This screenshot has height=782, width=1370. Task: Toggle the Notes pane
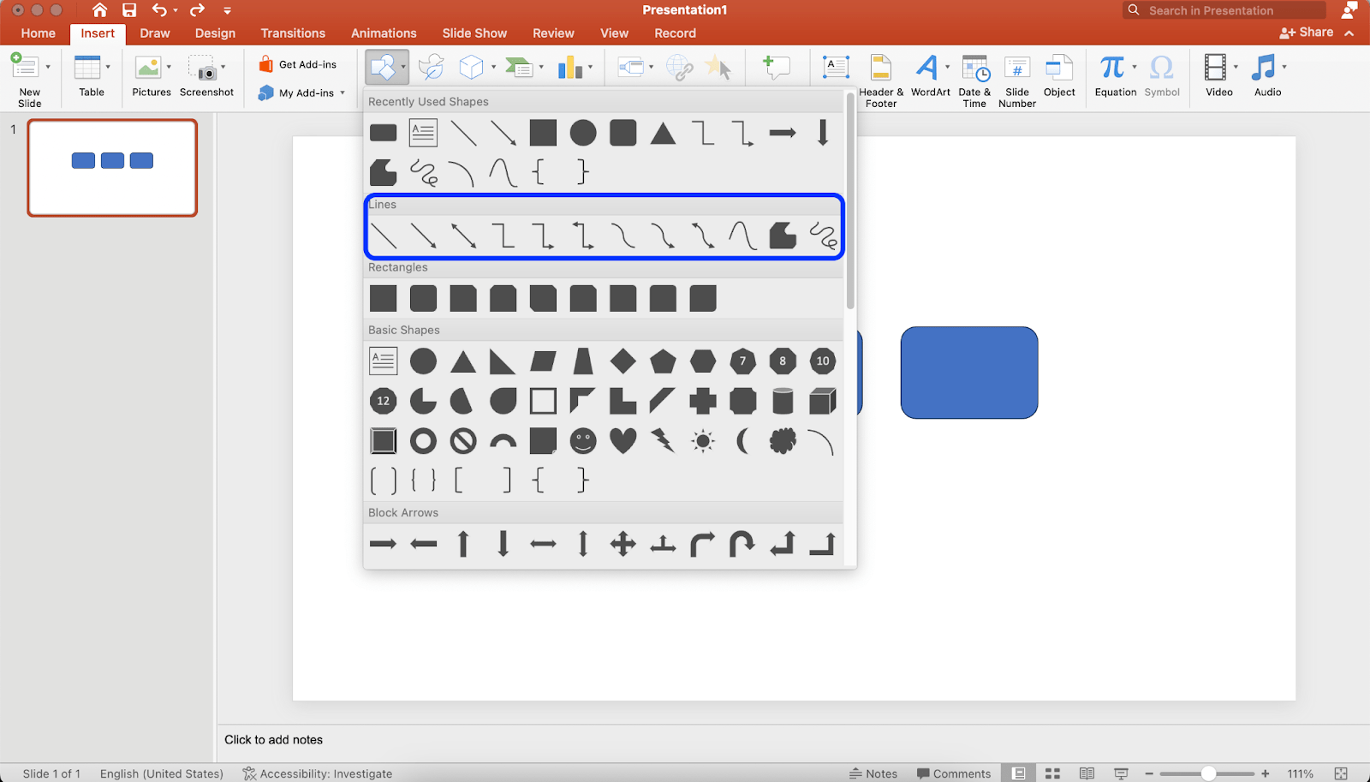(874, 773)
